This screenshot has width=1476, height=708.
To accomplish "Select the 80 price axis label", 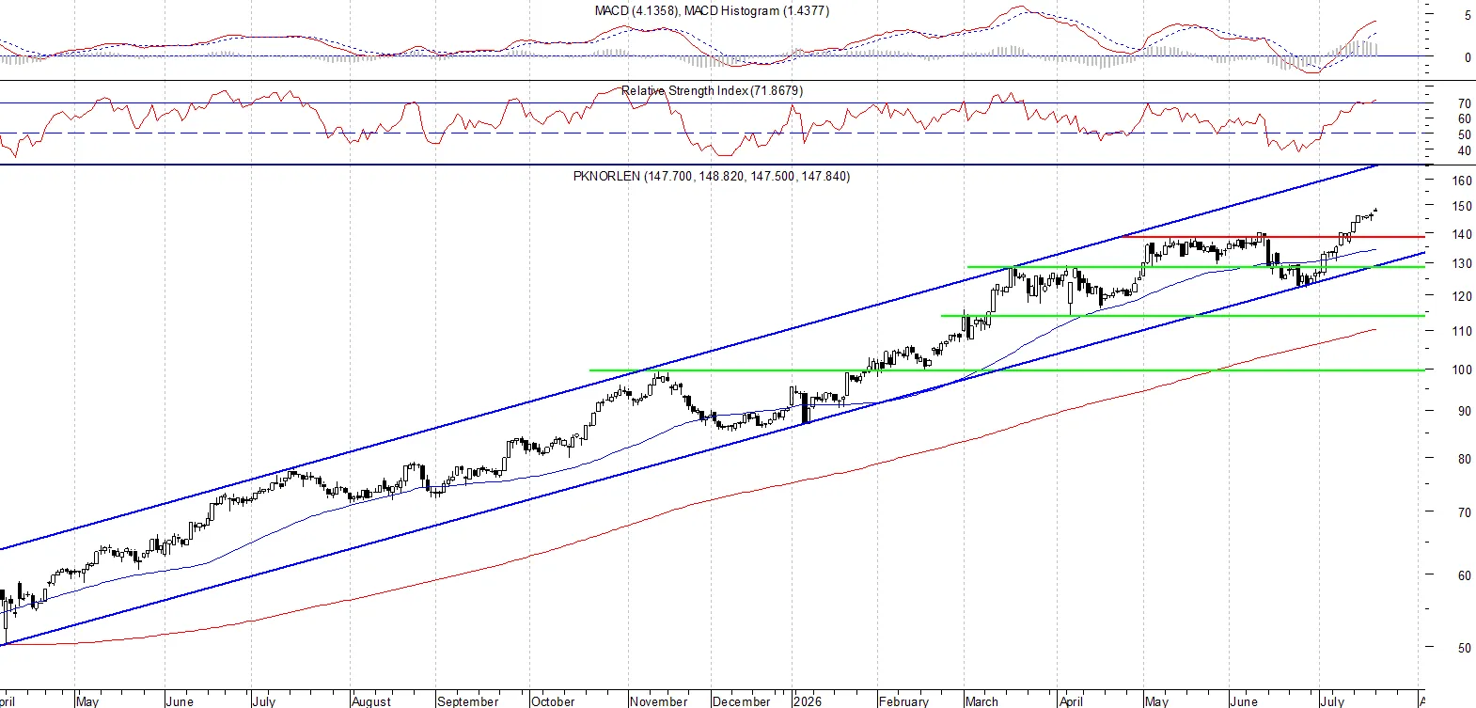I will 1465,459.
